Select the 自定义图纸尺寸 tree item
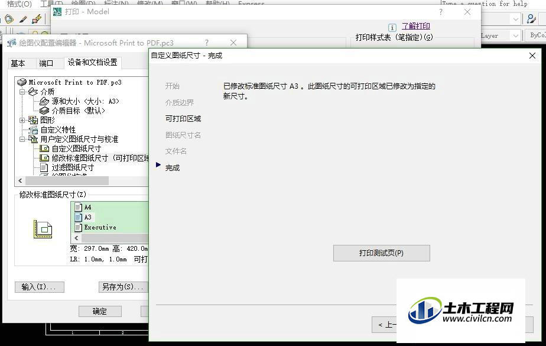 tap(77, 149)
